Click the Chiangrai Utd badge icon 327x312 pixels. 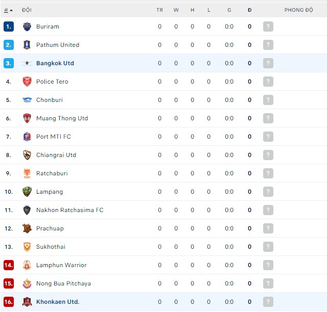[27, 155]
